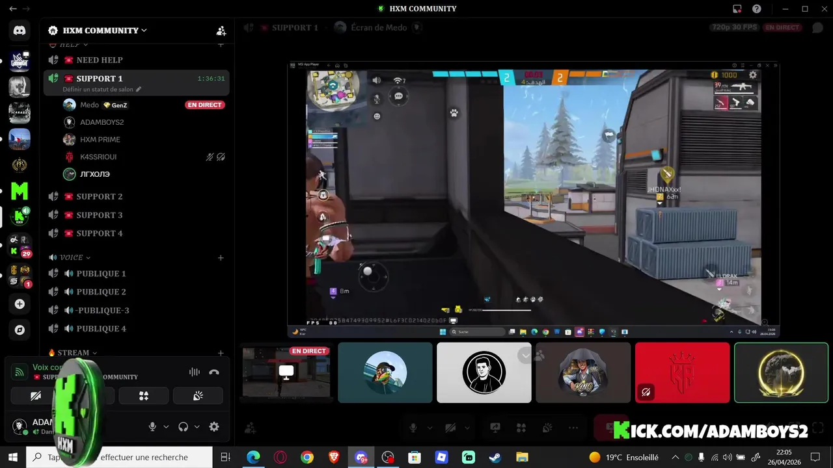Collapse the STREAM category
833x468 pixels.
(77, 353)
